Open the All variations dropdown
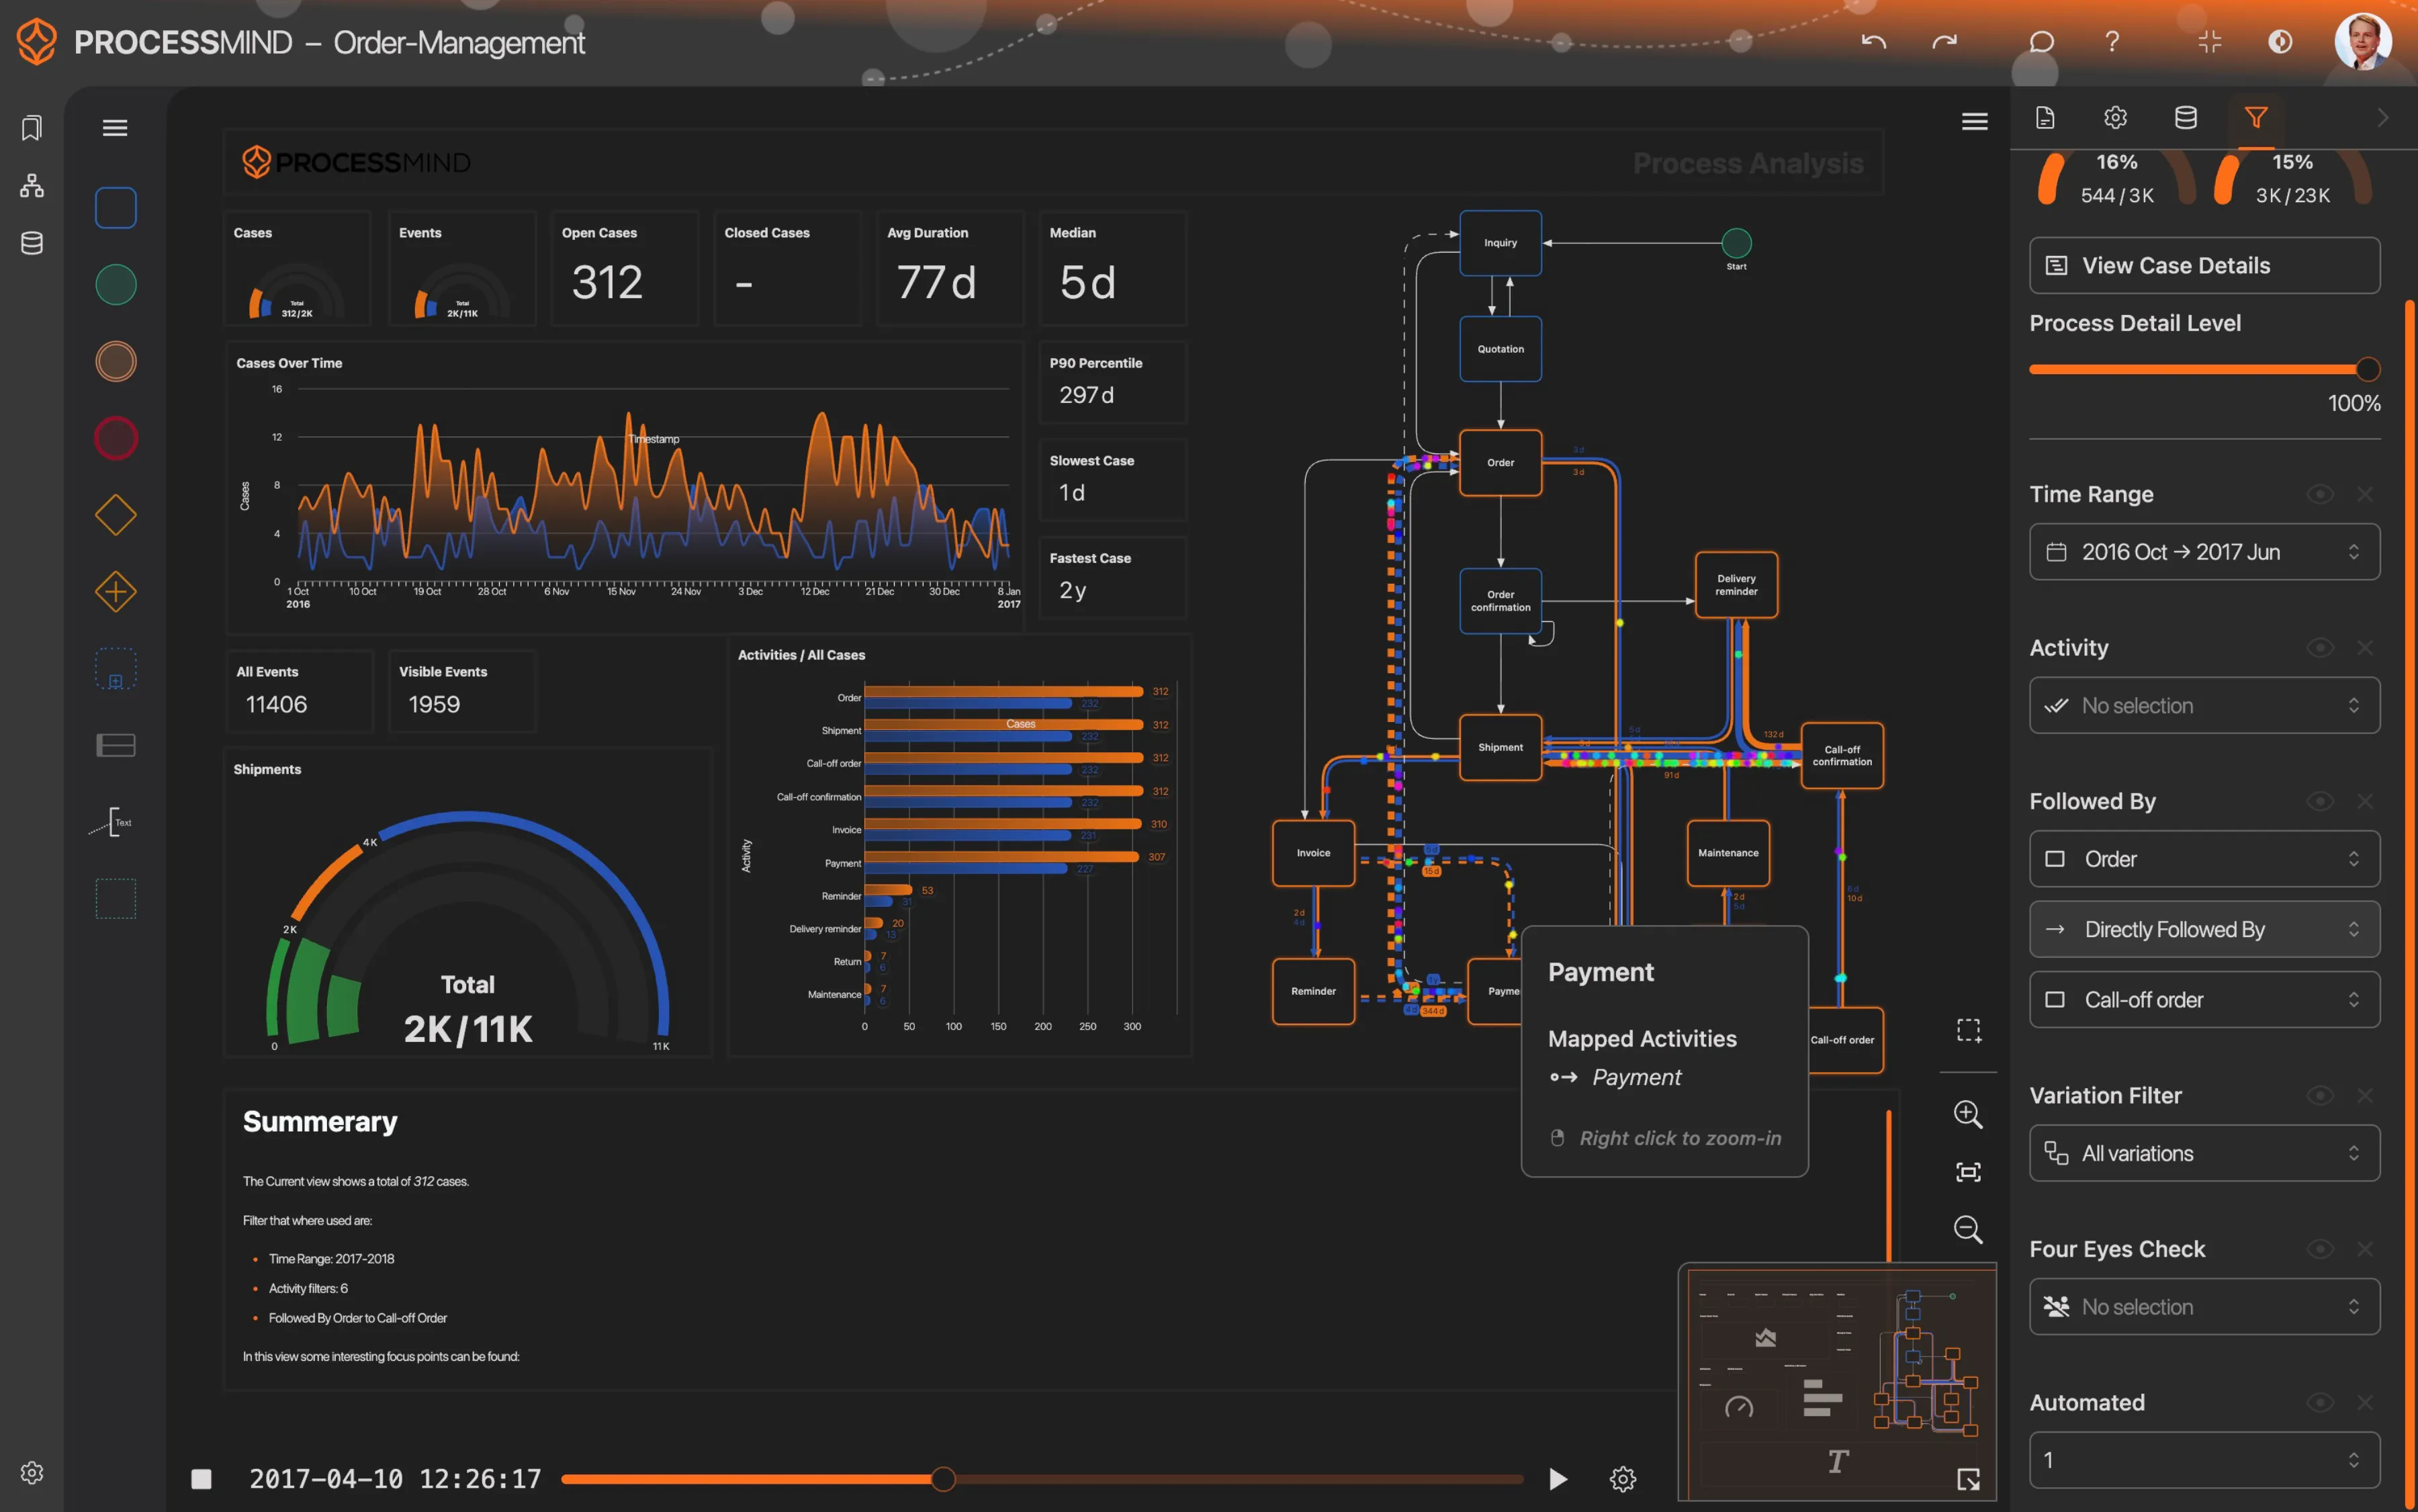 click(x=2204, y=1153)
